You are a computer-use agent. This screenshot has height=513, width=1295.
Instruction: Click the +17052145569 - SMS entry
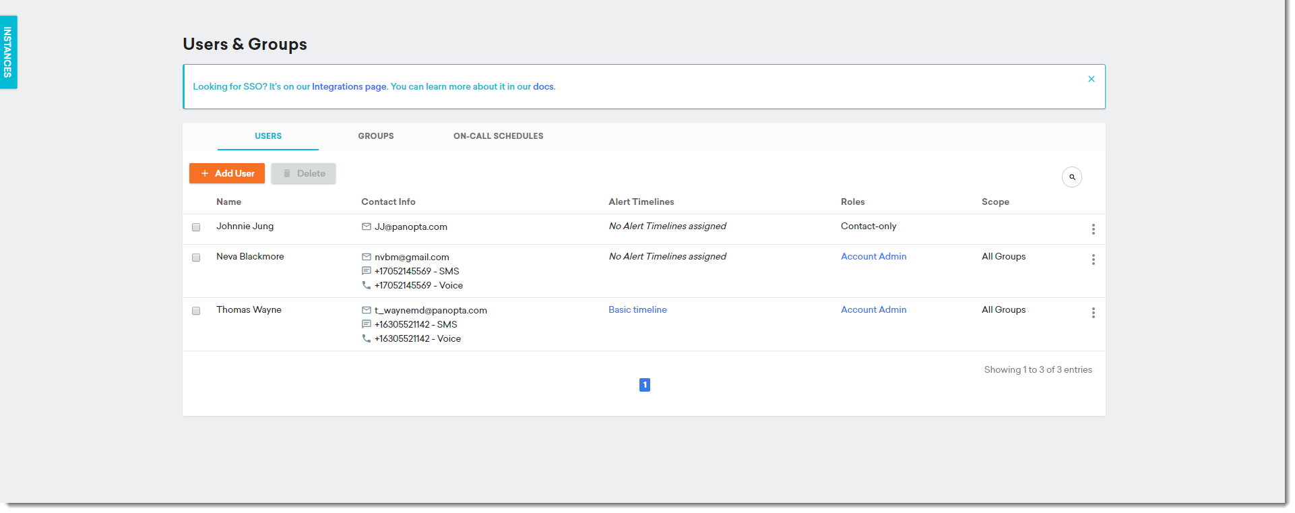(x=416, y=271)
